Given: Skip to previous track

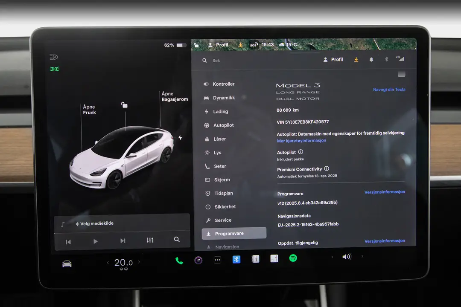Looking at the screenshot, I should (x=68, y=242).
